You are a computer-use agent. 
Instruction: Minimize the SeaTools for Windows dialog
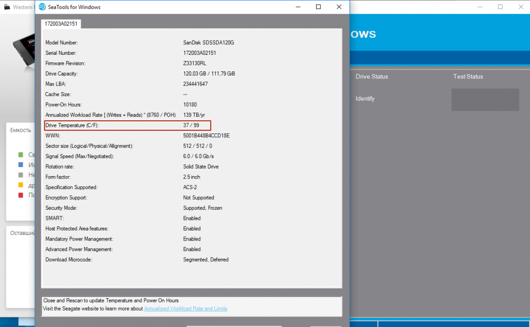coord(297,7)
